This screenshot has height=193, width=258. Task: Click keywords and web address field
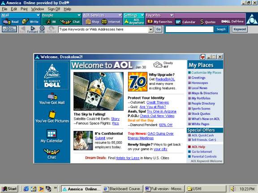coord(103,29)
